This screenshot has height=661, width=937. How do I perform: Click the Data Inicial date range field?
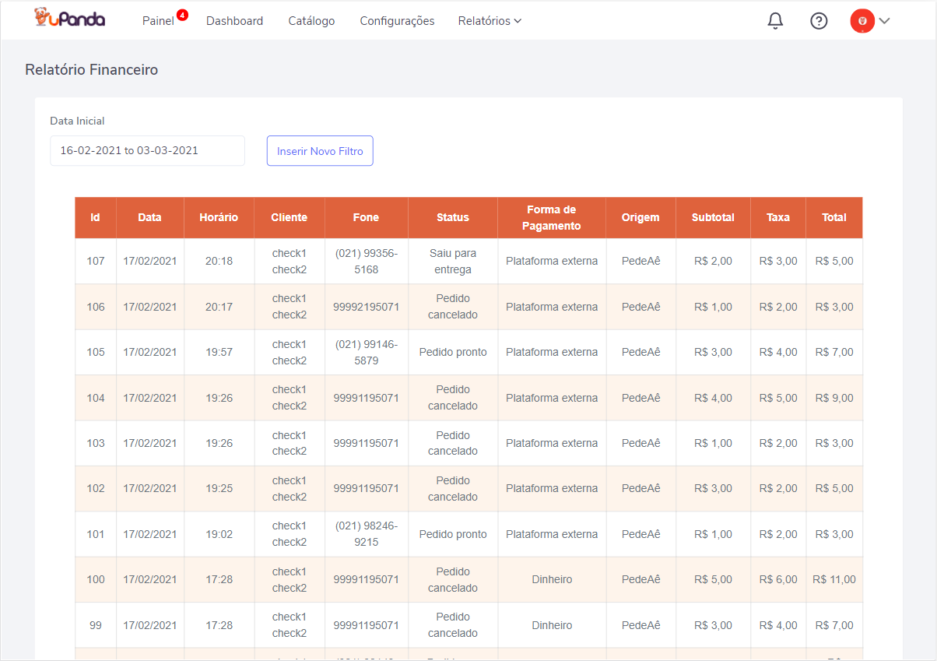click(x=147, y=151)
